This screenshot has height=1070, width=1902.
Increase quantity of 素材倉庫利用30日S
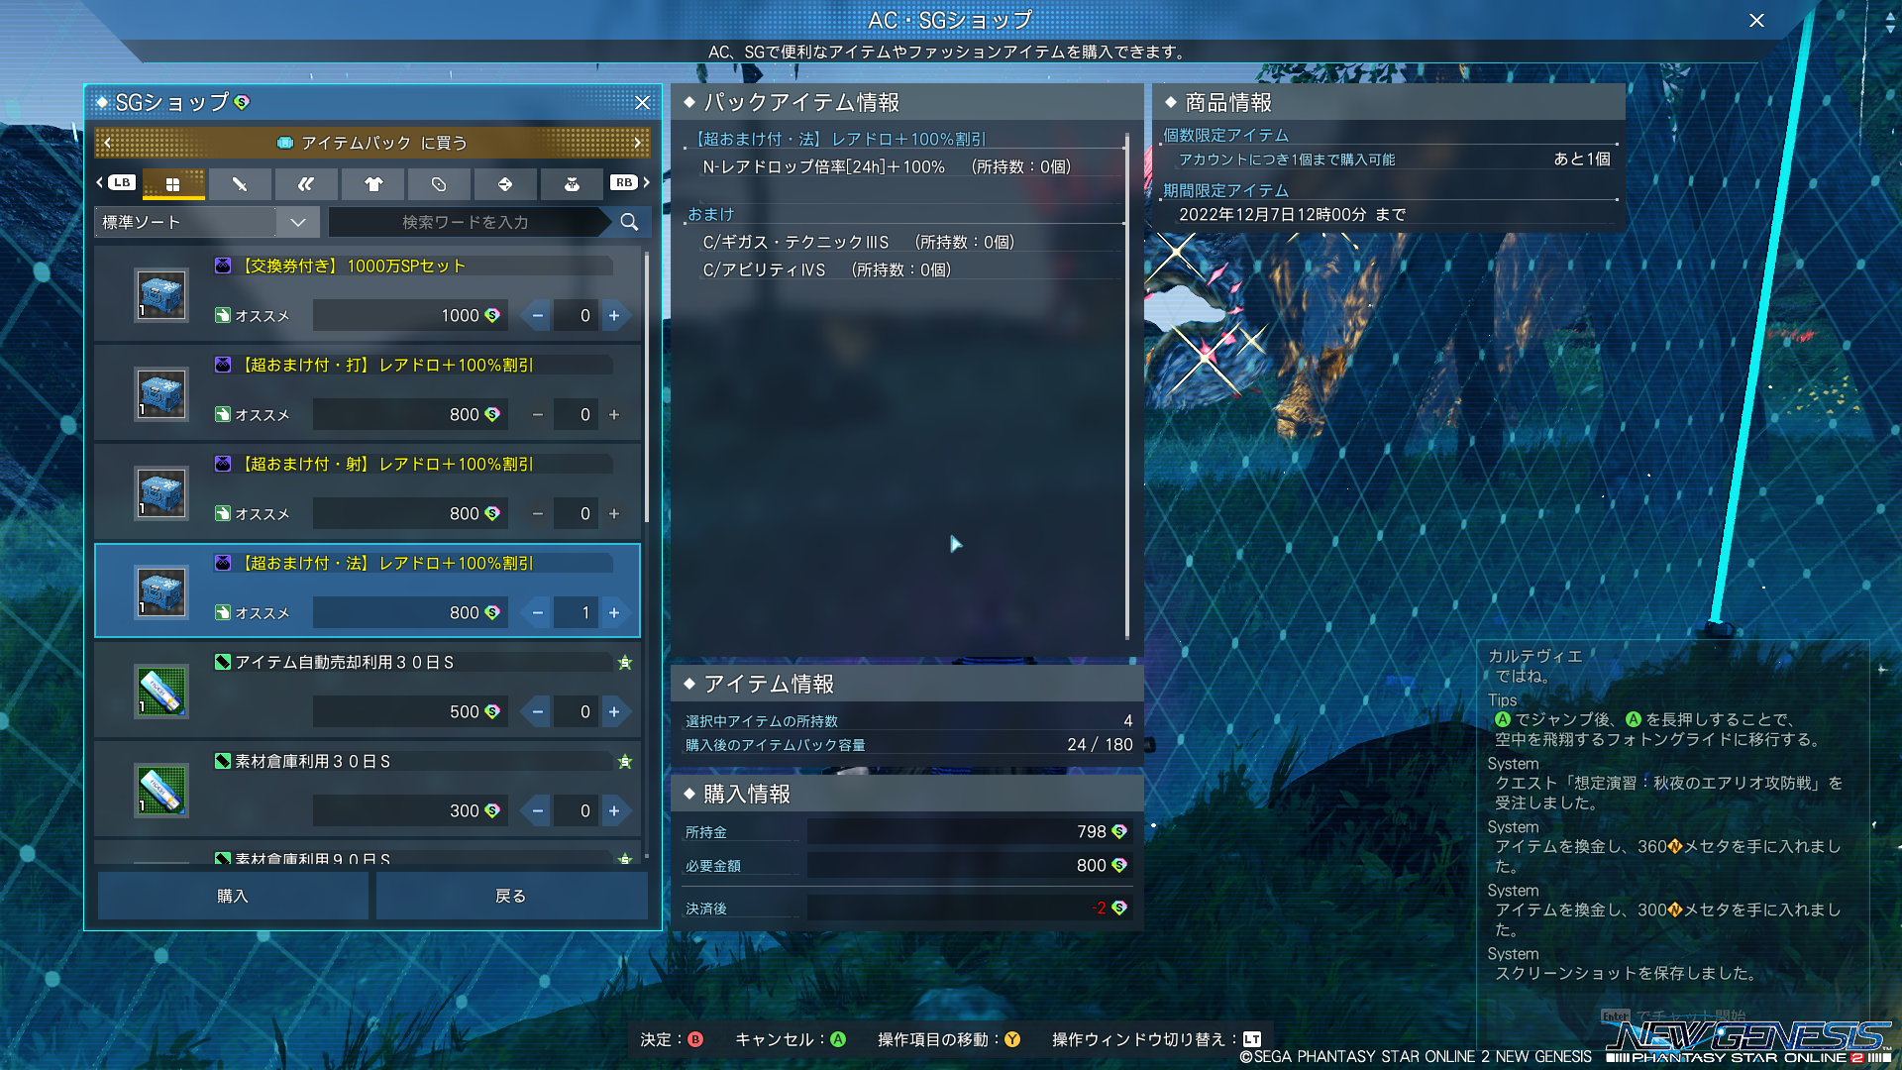[x=614, y=810]
